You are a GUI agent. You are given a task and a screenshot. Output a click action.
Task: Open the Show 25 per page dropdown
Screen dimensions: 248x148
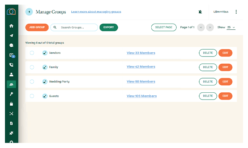pyautogui.click(x=231, y=27)
